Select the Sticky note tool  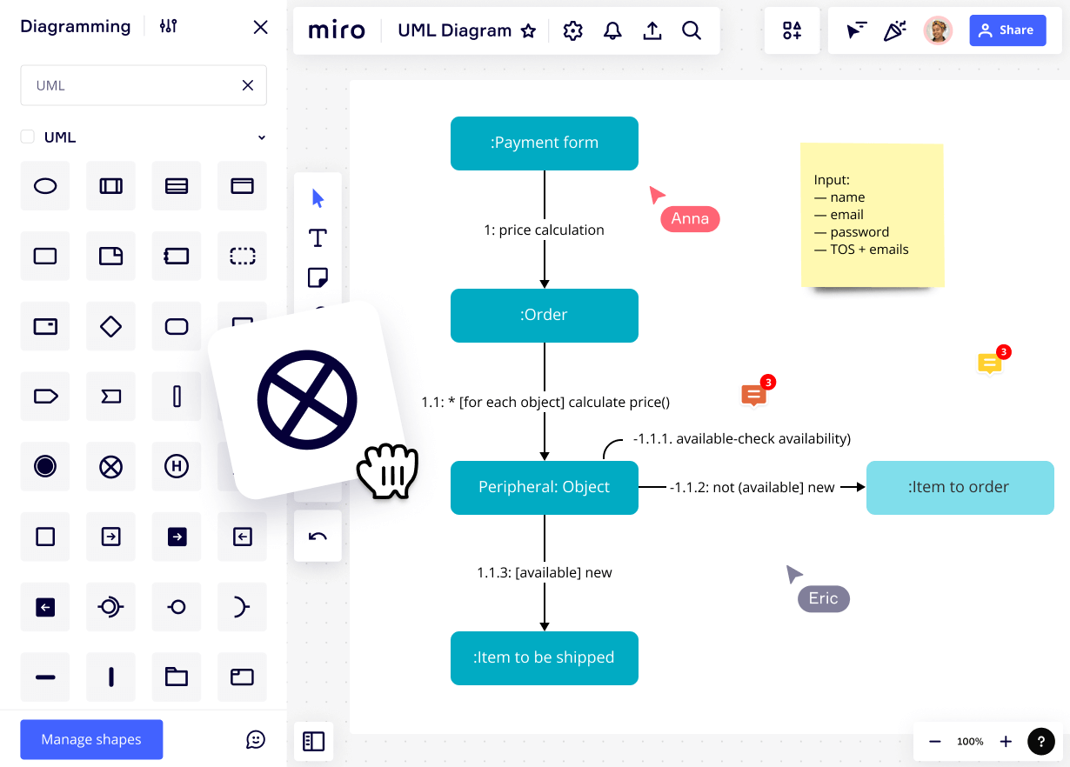[x=318, y=277]
